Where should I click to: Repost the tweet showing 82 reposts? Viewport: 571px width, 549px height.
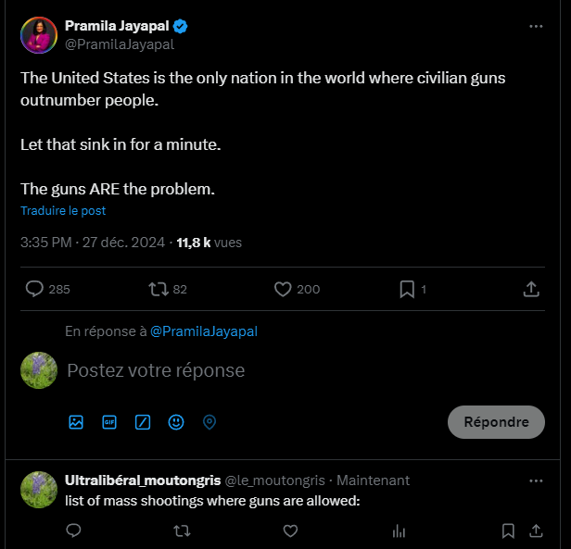[x=159, y=289]
